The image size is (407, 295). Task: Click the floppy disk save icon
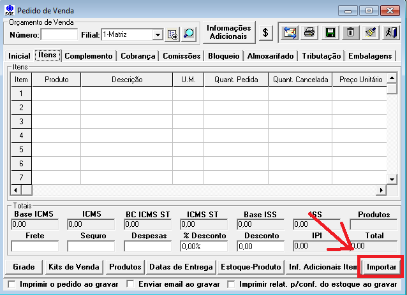tap(330, 32)
